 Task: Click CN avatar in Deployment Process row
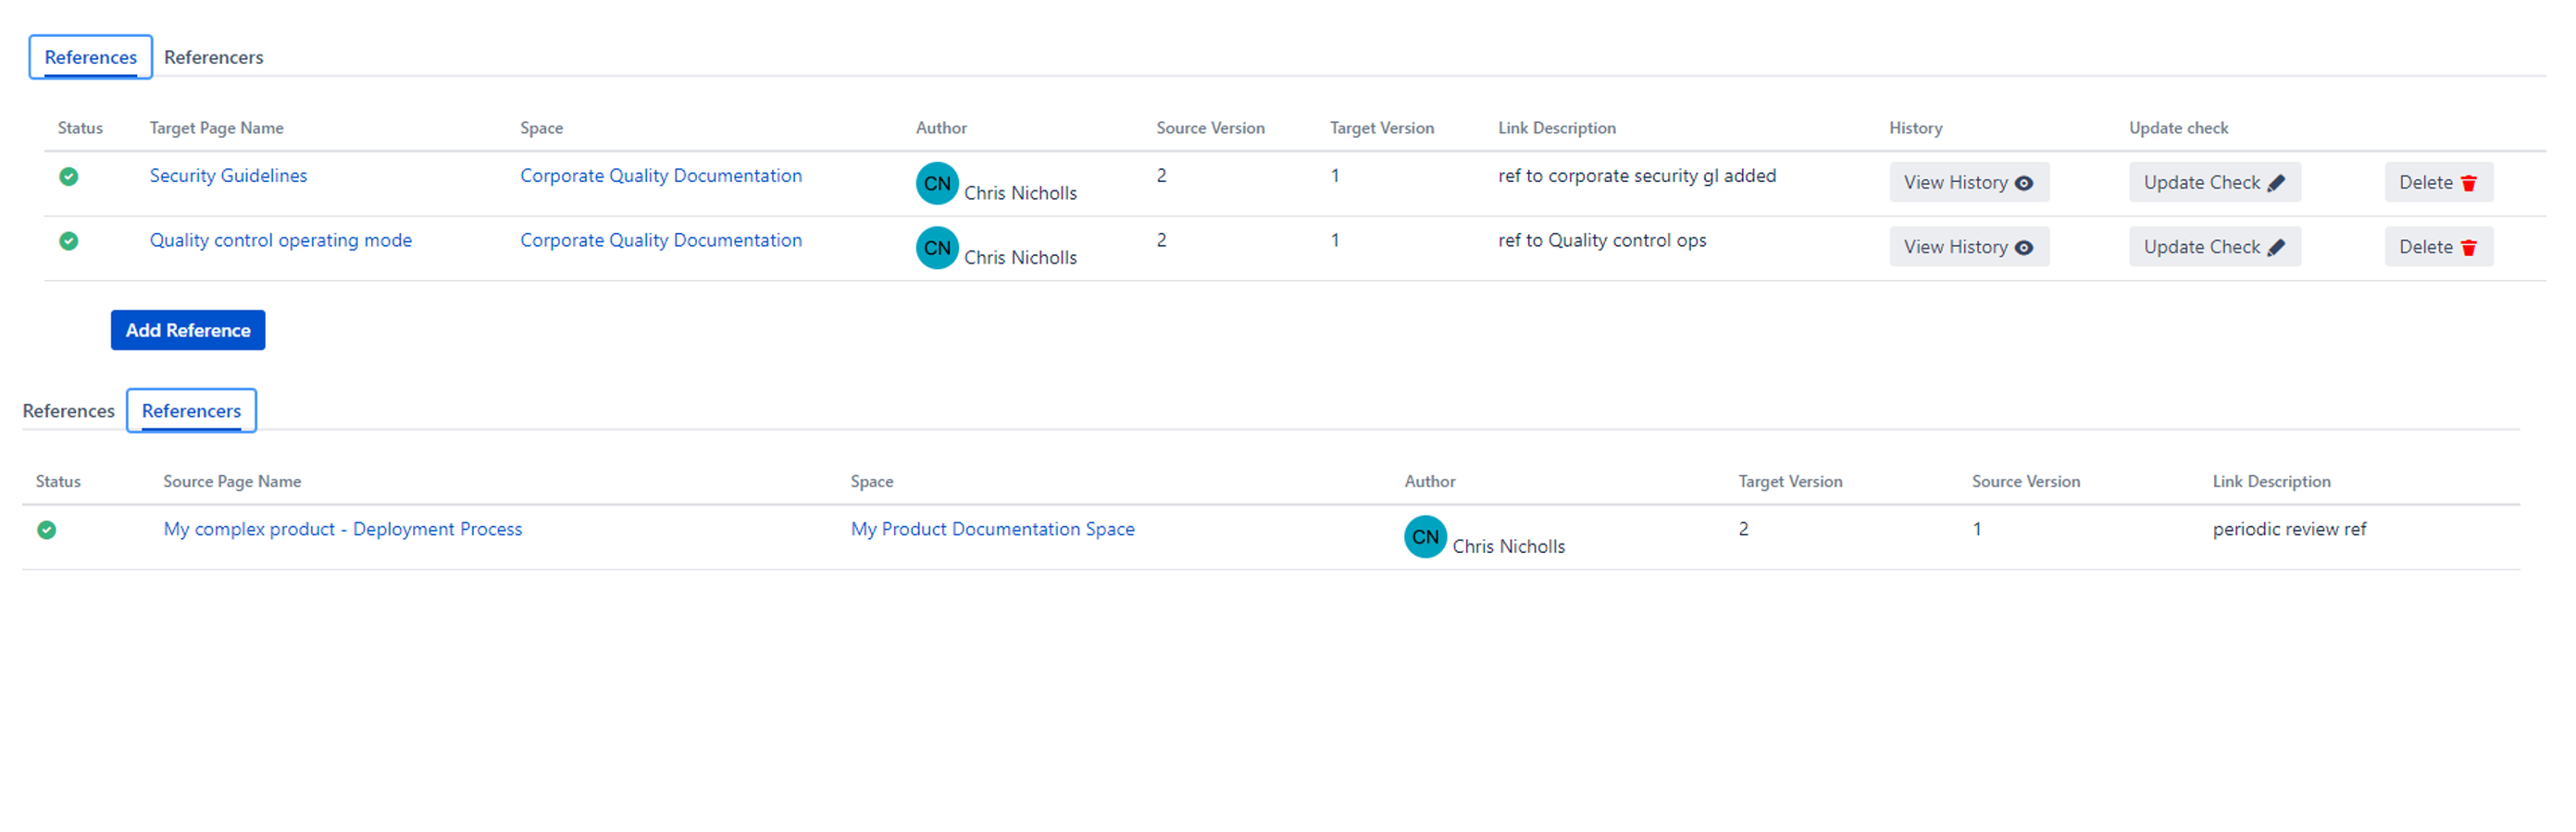click(1425, 537)
